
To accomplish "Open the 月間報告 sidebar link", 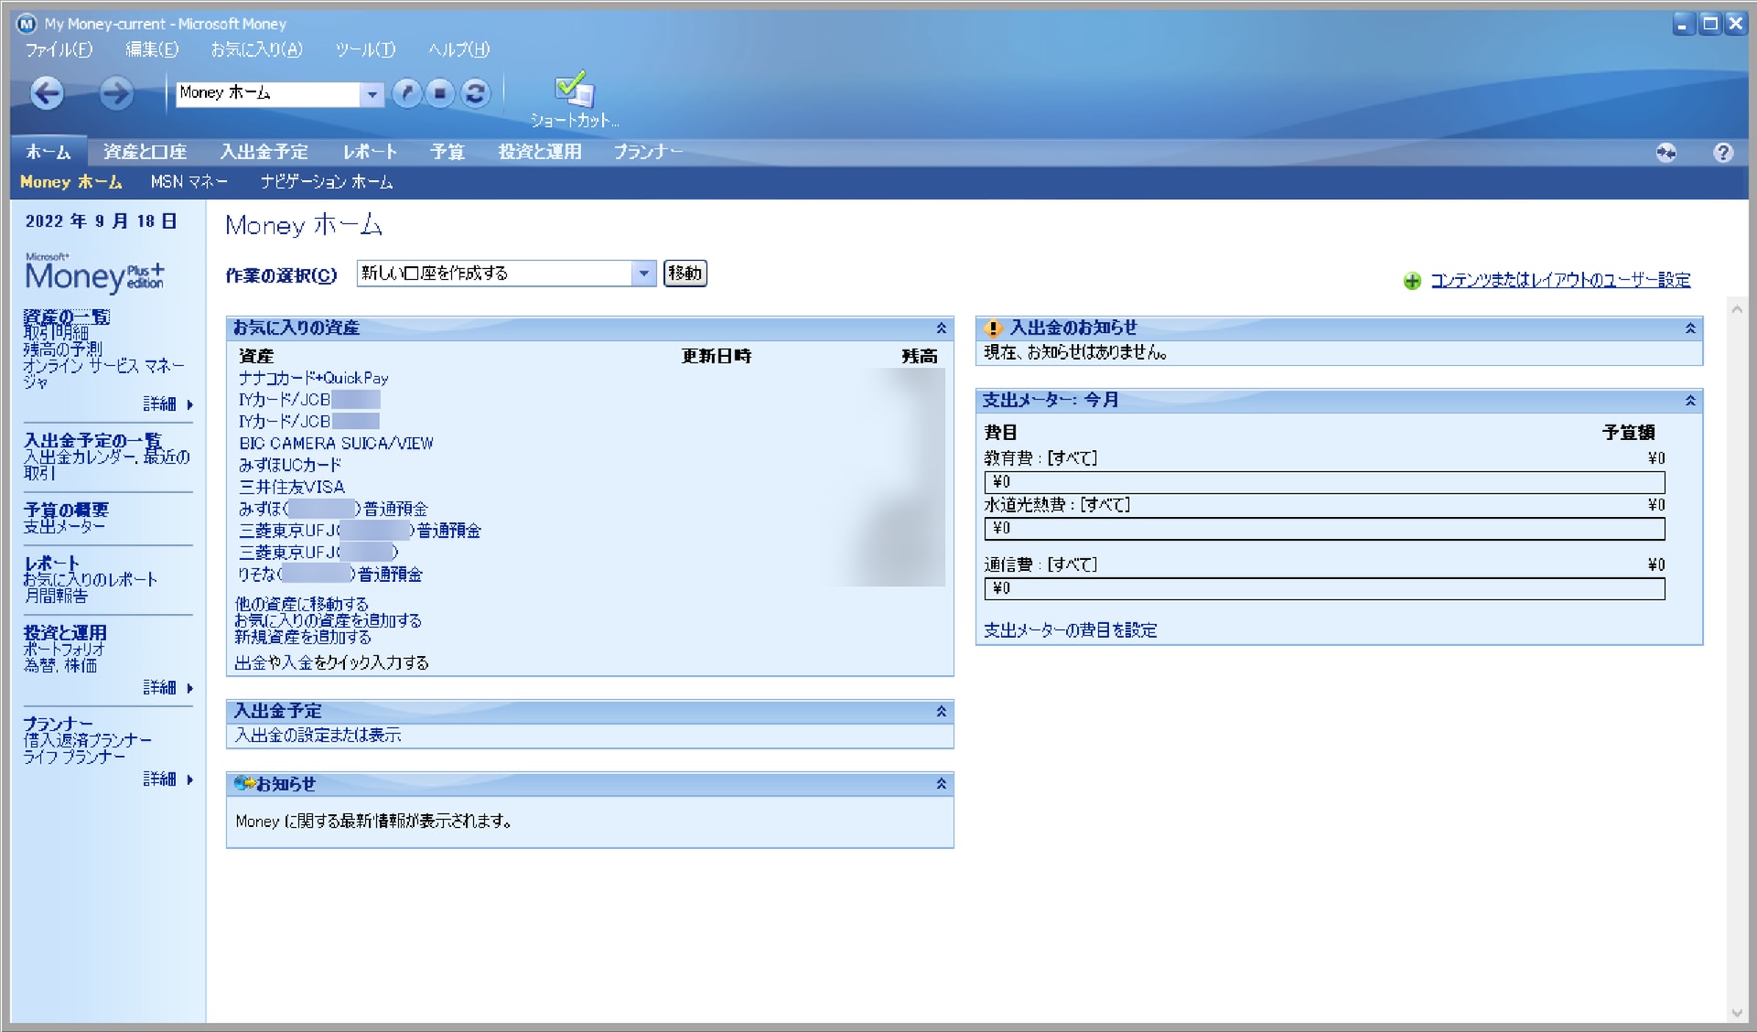I will click(56, 597).
